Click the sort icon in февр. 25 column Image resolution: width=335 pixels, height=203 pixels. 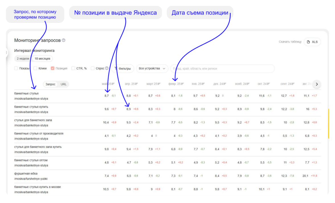182,84
